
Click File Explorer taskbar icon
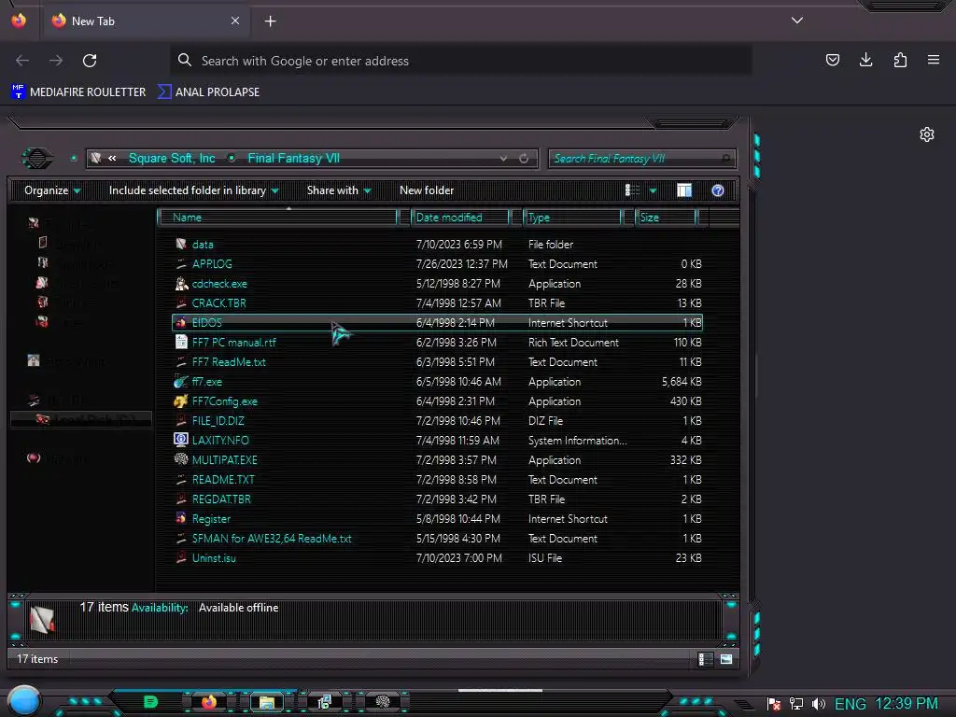[x=266, y=702]
